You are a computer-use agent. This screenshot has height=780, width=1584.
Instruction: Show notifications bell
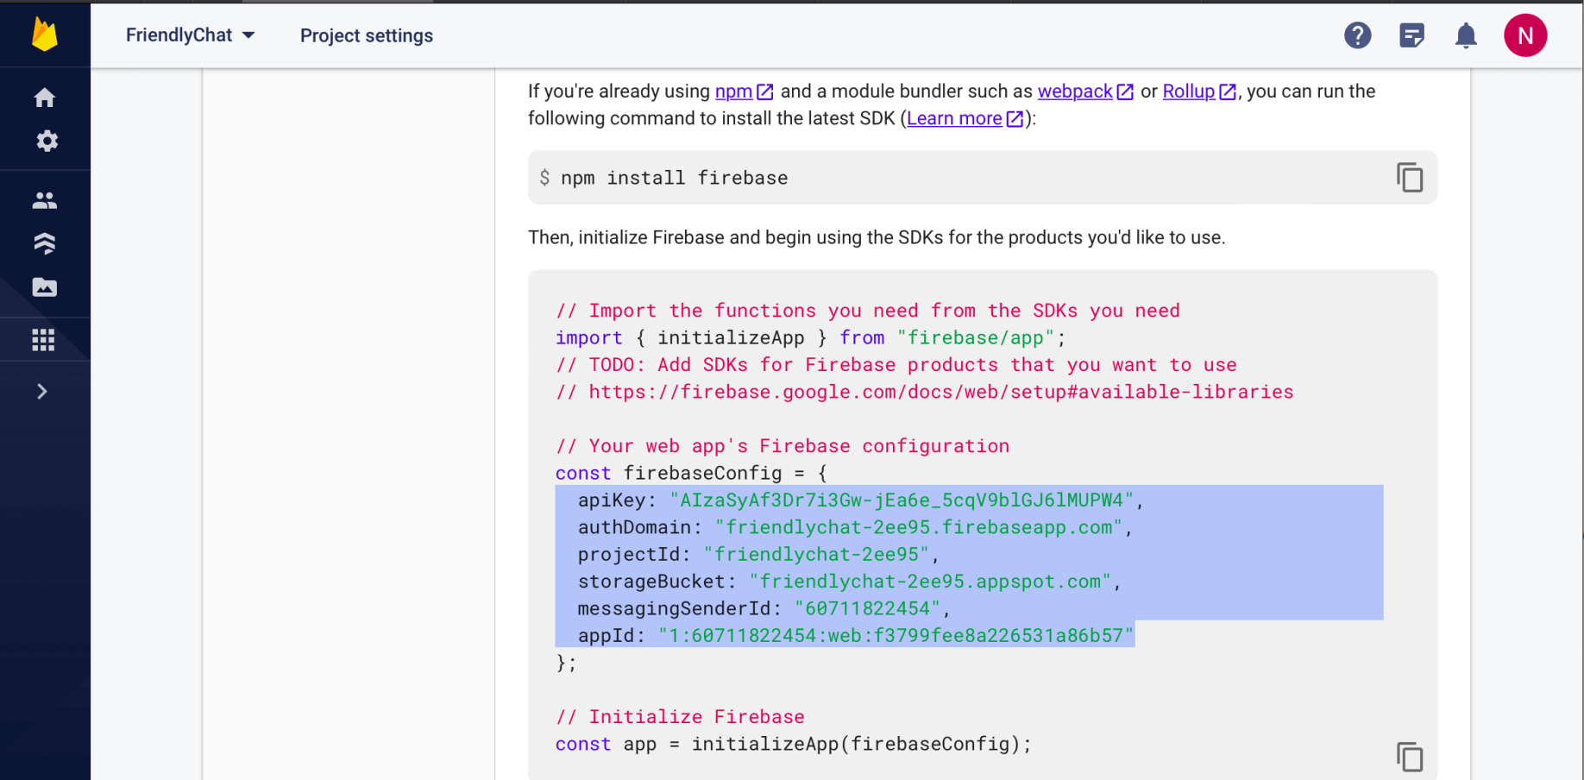1466,35
